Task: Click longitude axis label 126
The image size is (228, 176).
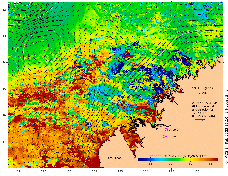Action: [197, 171]
